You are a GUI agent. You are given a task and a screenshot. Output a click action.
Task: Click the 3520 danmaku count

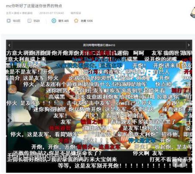(37, 21)
